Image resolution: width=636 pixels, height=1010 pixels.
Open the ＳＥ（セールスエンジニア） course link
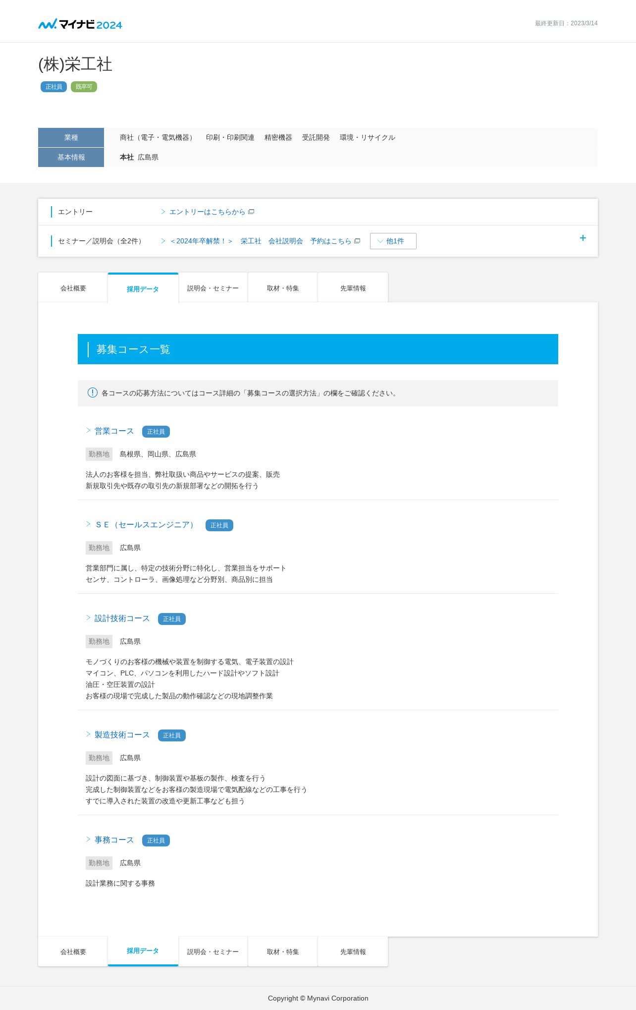146,525
